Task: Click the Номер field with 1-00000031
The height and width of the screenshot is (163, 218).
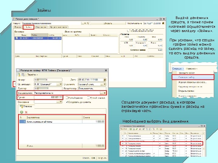Action: click(48, 80)
